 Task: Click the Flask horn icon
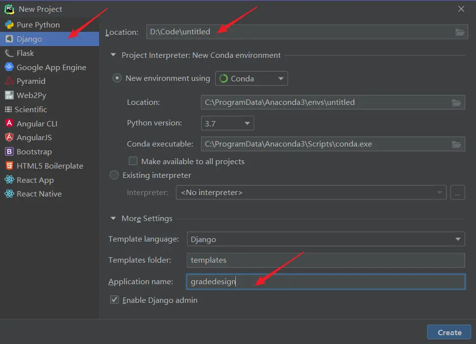pos(9,53)
